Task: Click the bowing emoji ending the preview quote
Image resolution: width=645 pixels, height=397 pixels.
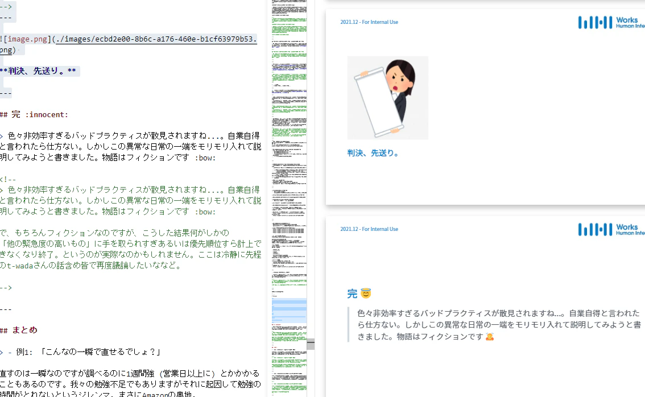Action: click(x=490, y=337)
